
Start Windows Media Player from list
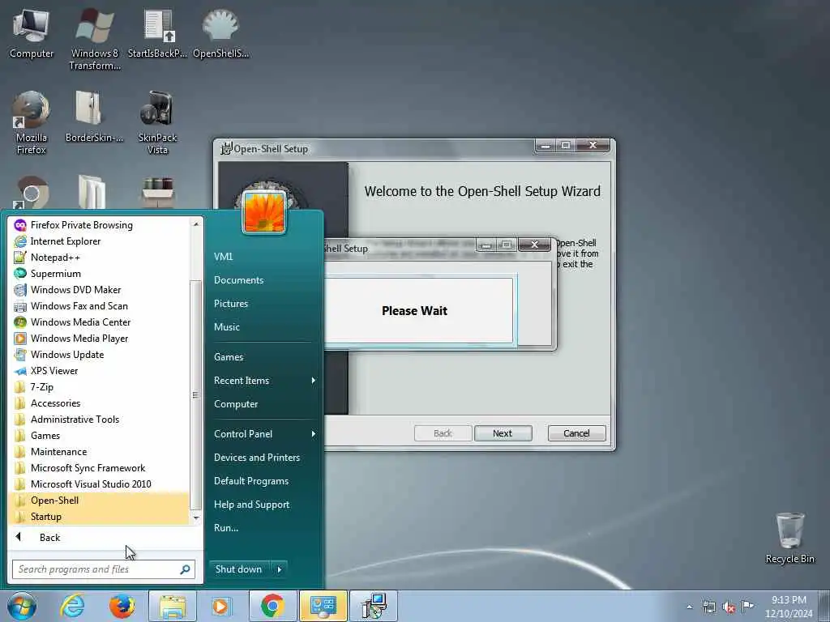99,339
